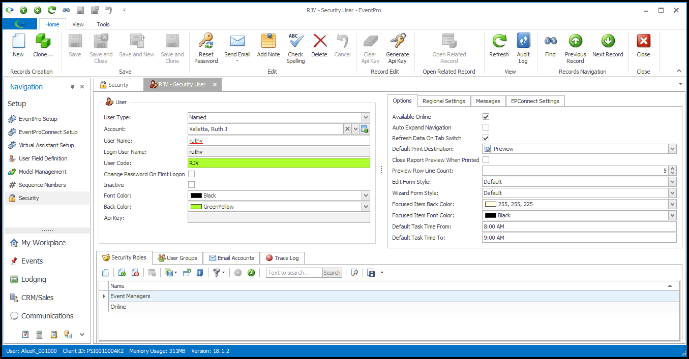
Task: Expand more navigation buttons chevron
Action: 82,335
